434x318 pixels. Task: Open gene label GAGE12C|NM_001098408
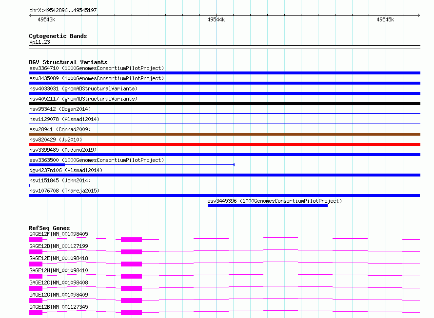coord(59,283)
